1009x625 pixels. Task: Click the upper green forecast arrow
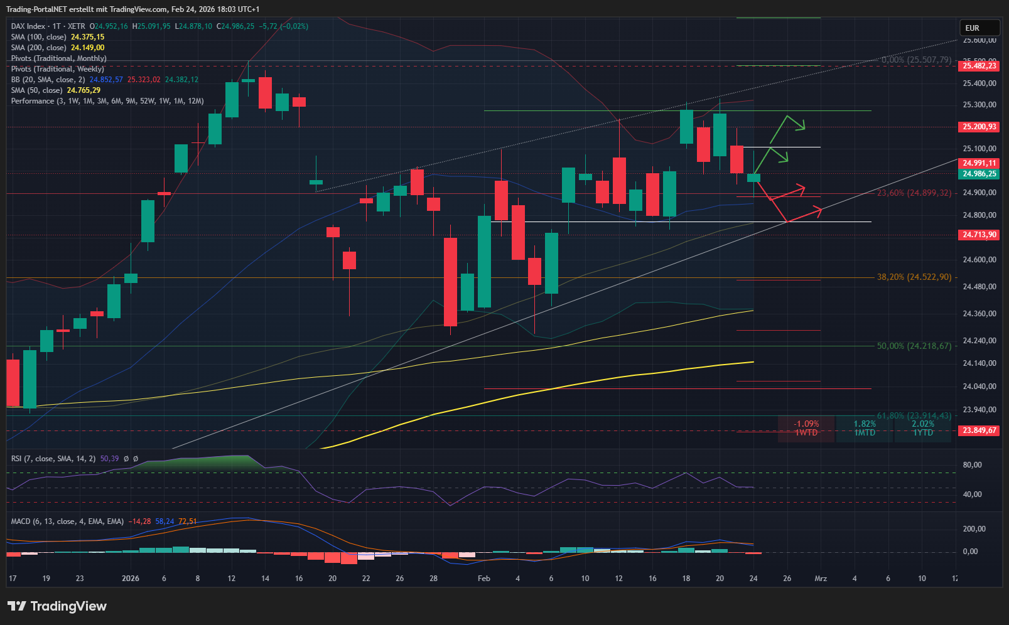click(787, 122)
